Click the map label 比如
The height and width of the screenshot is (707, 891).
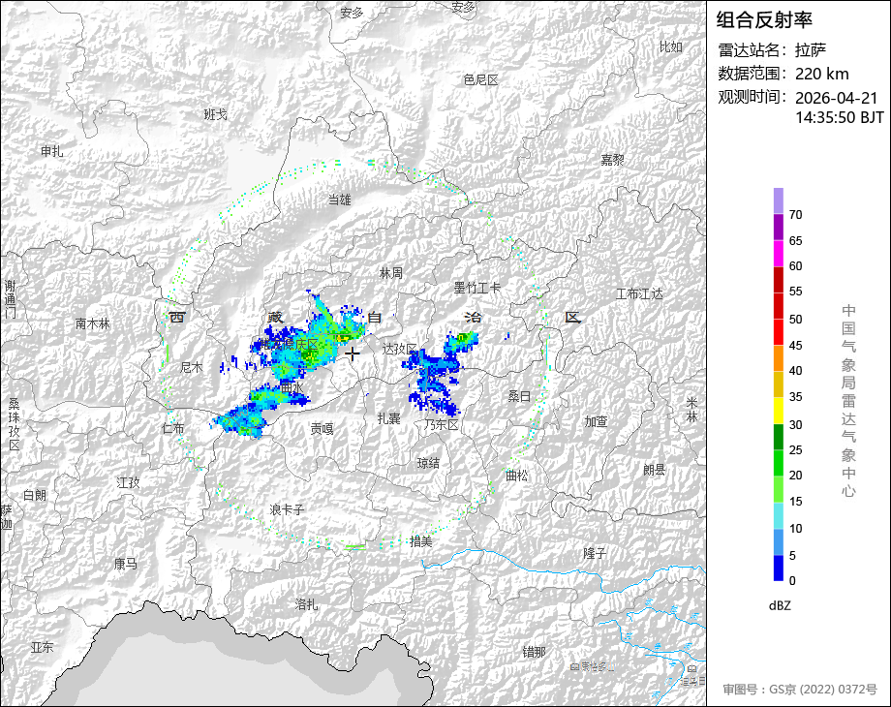click(670, 47)
